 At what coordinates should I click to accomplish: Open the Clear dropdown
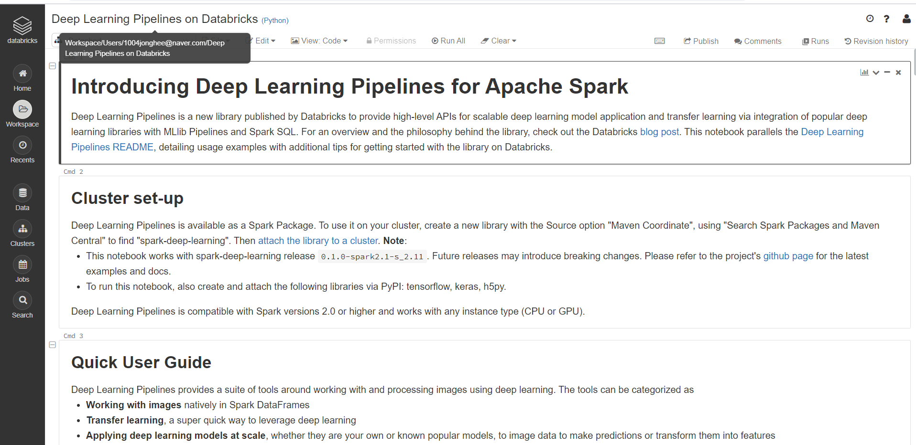pos(499,41)
